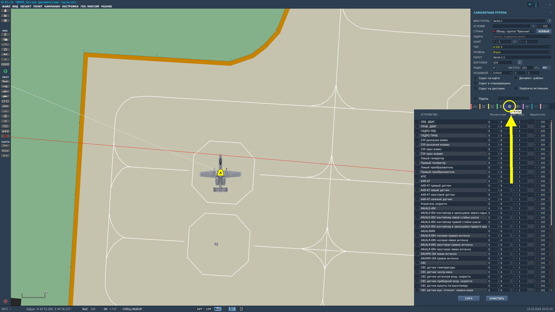Click the ВЫС button in status bar

coord(218,309)
